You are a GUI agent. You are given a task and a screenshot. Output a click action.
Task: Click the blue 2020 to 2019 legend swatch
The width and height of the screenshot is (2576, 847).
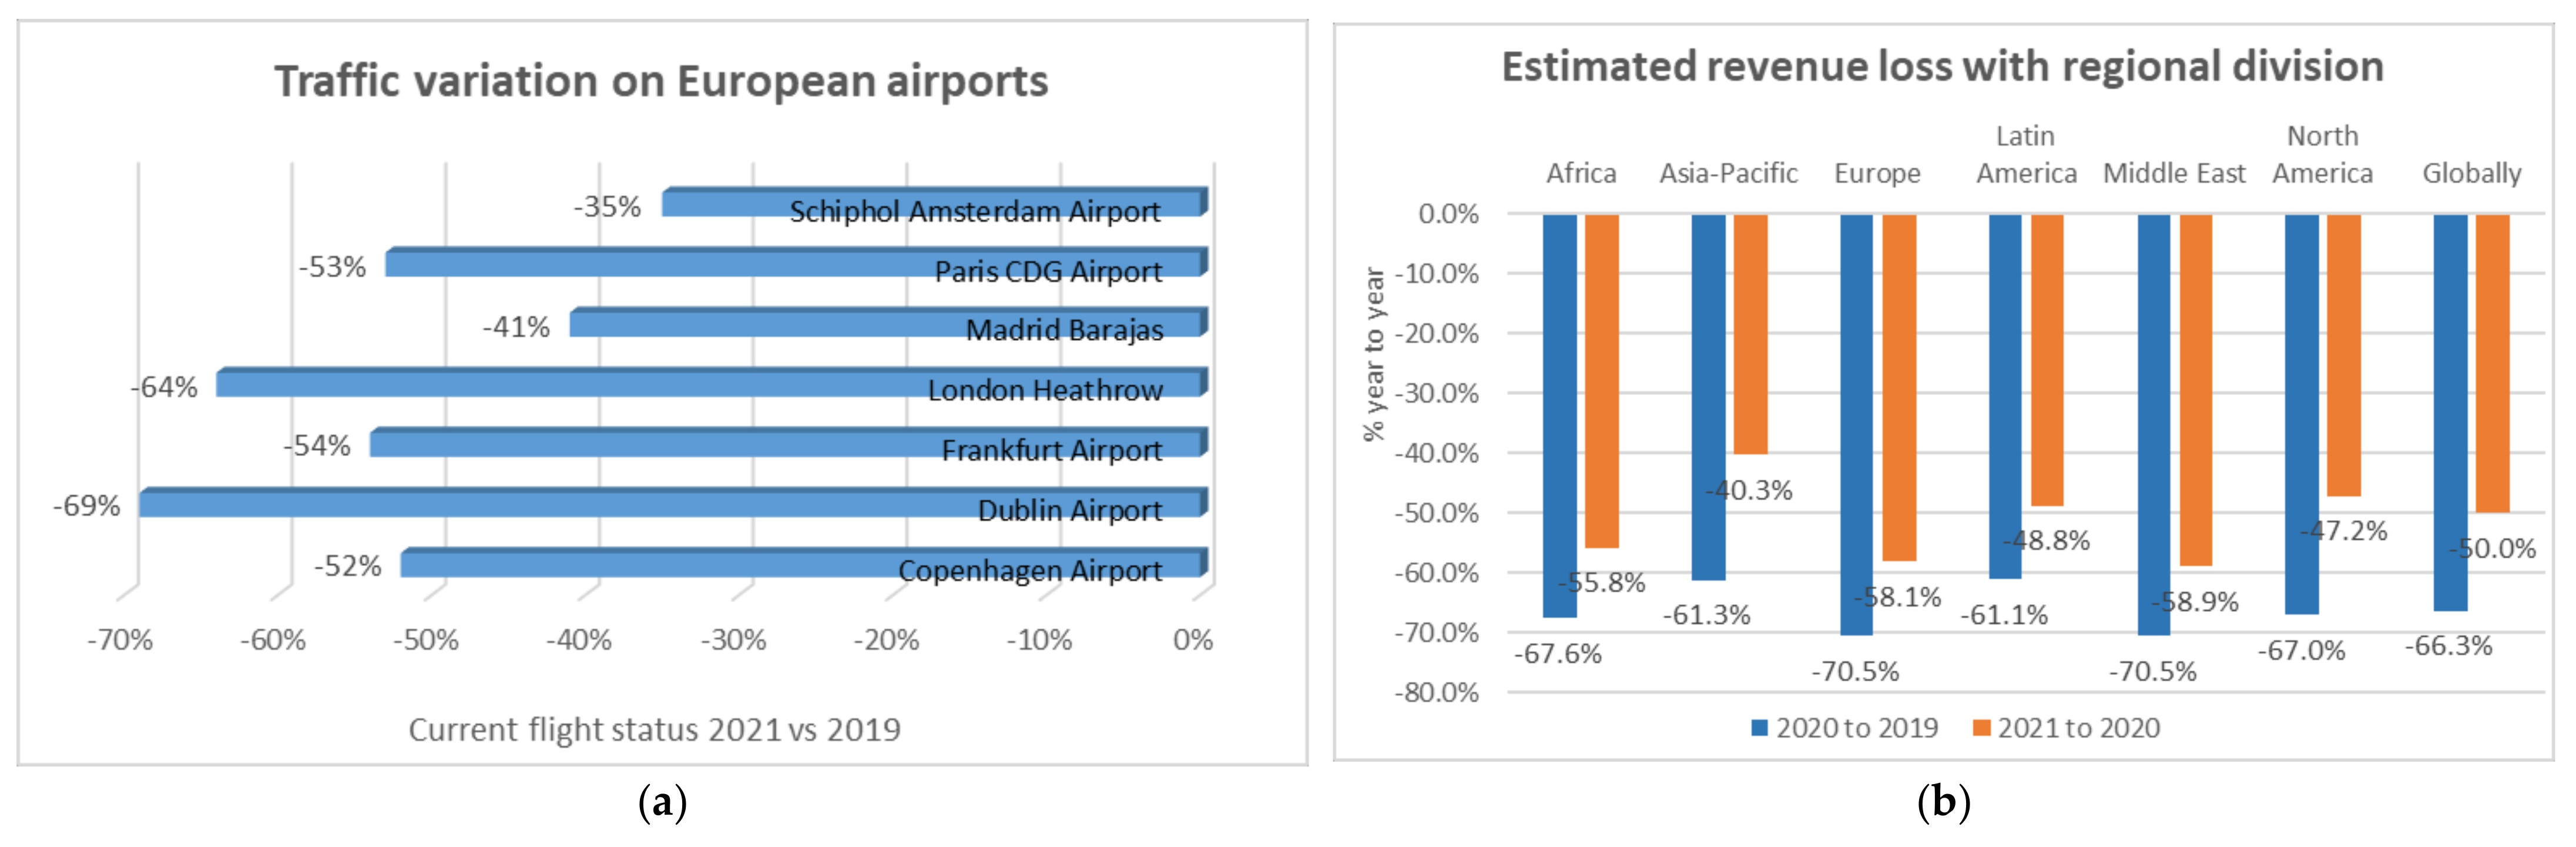pyautogui.click(x=1759, y=728)
